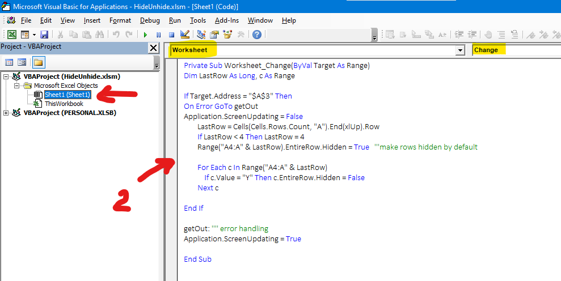Image resolution: width=561 pixels, height=281 pixels.
Task: Click the Next Bookmark flag icon
Action: 544,35
